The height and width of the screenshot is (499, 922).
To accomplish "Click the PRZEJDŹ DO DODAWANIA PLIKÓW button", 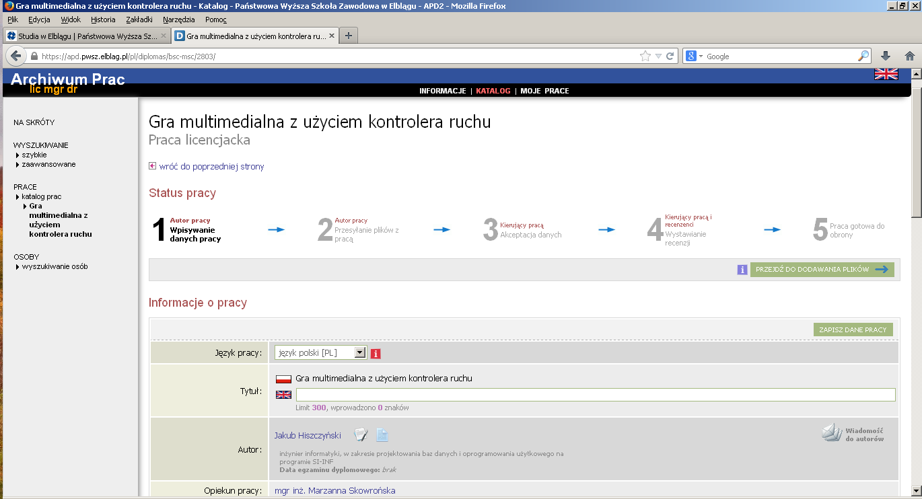I will tap(822, 270).
